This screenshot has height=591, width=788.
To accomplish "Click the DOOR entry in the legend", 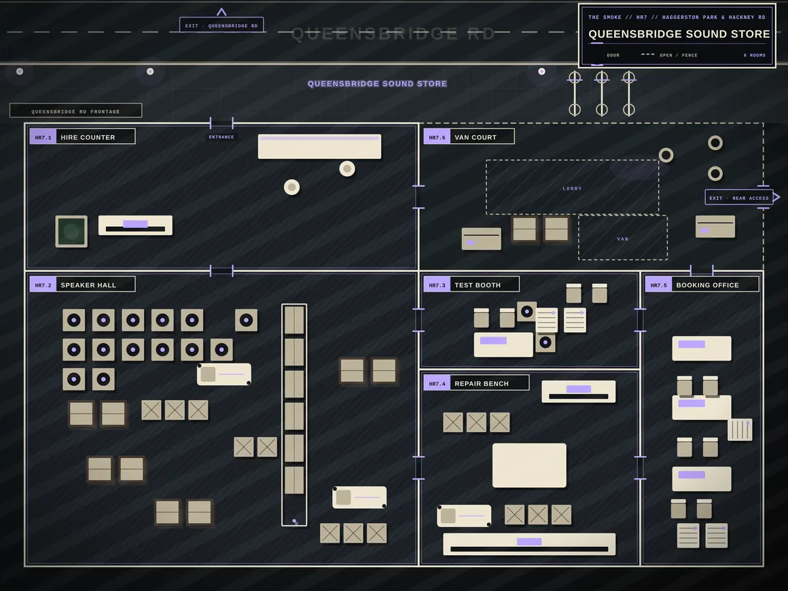I will [613, 55].
